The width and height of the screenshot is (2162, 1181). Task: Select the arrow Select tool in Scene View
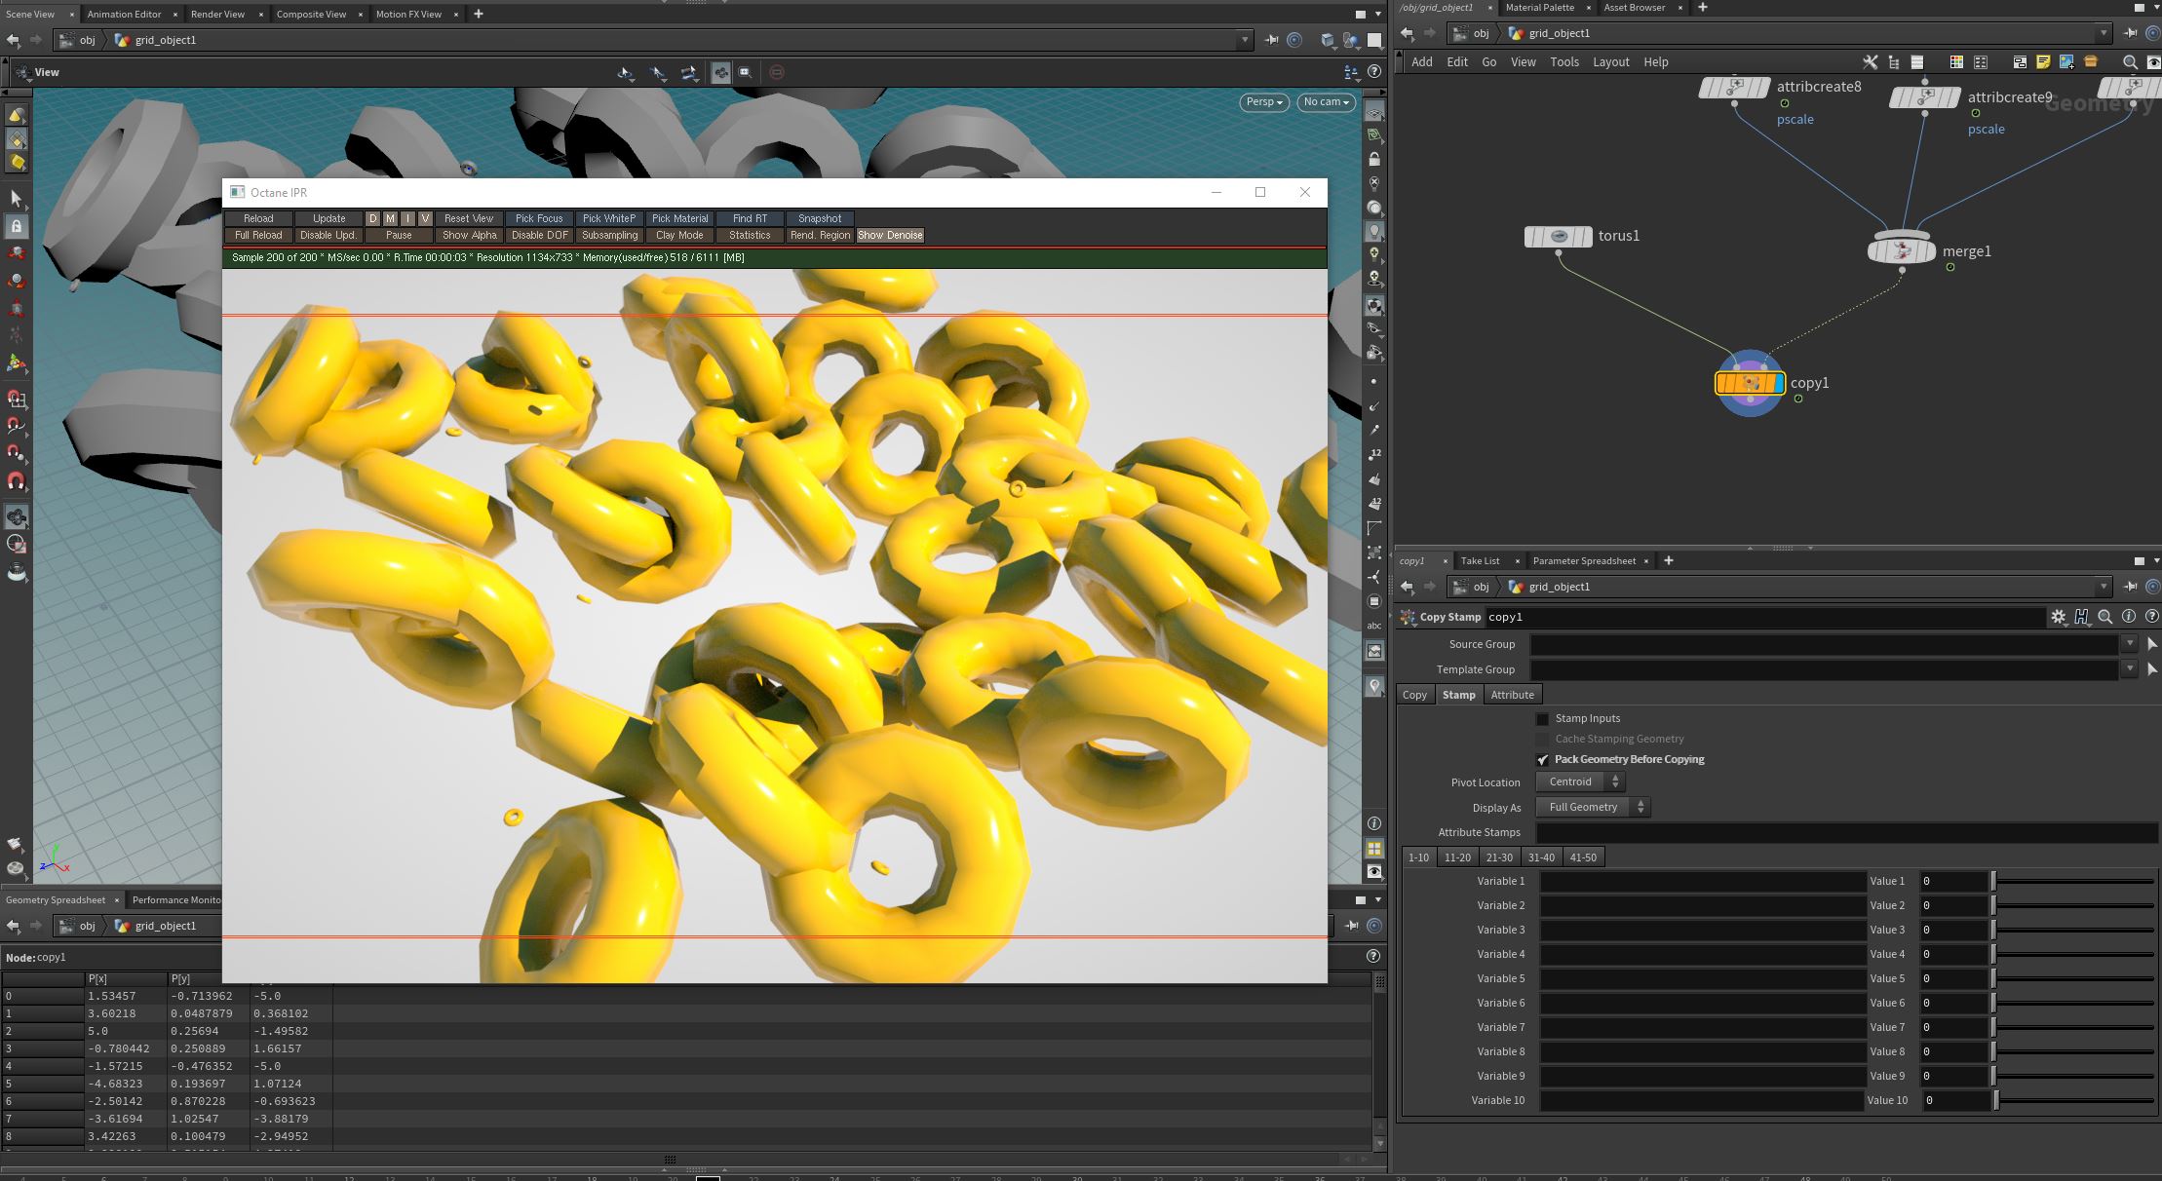pyautogui.click(x=17, y=199)
